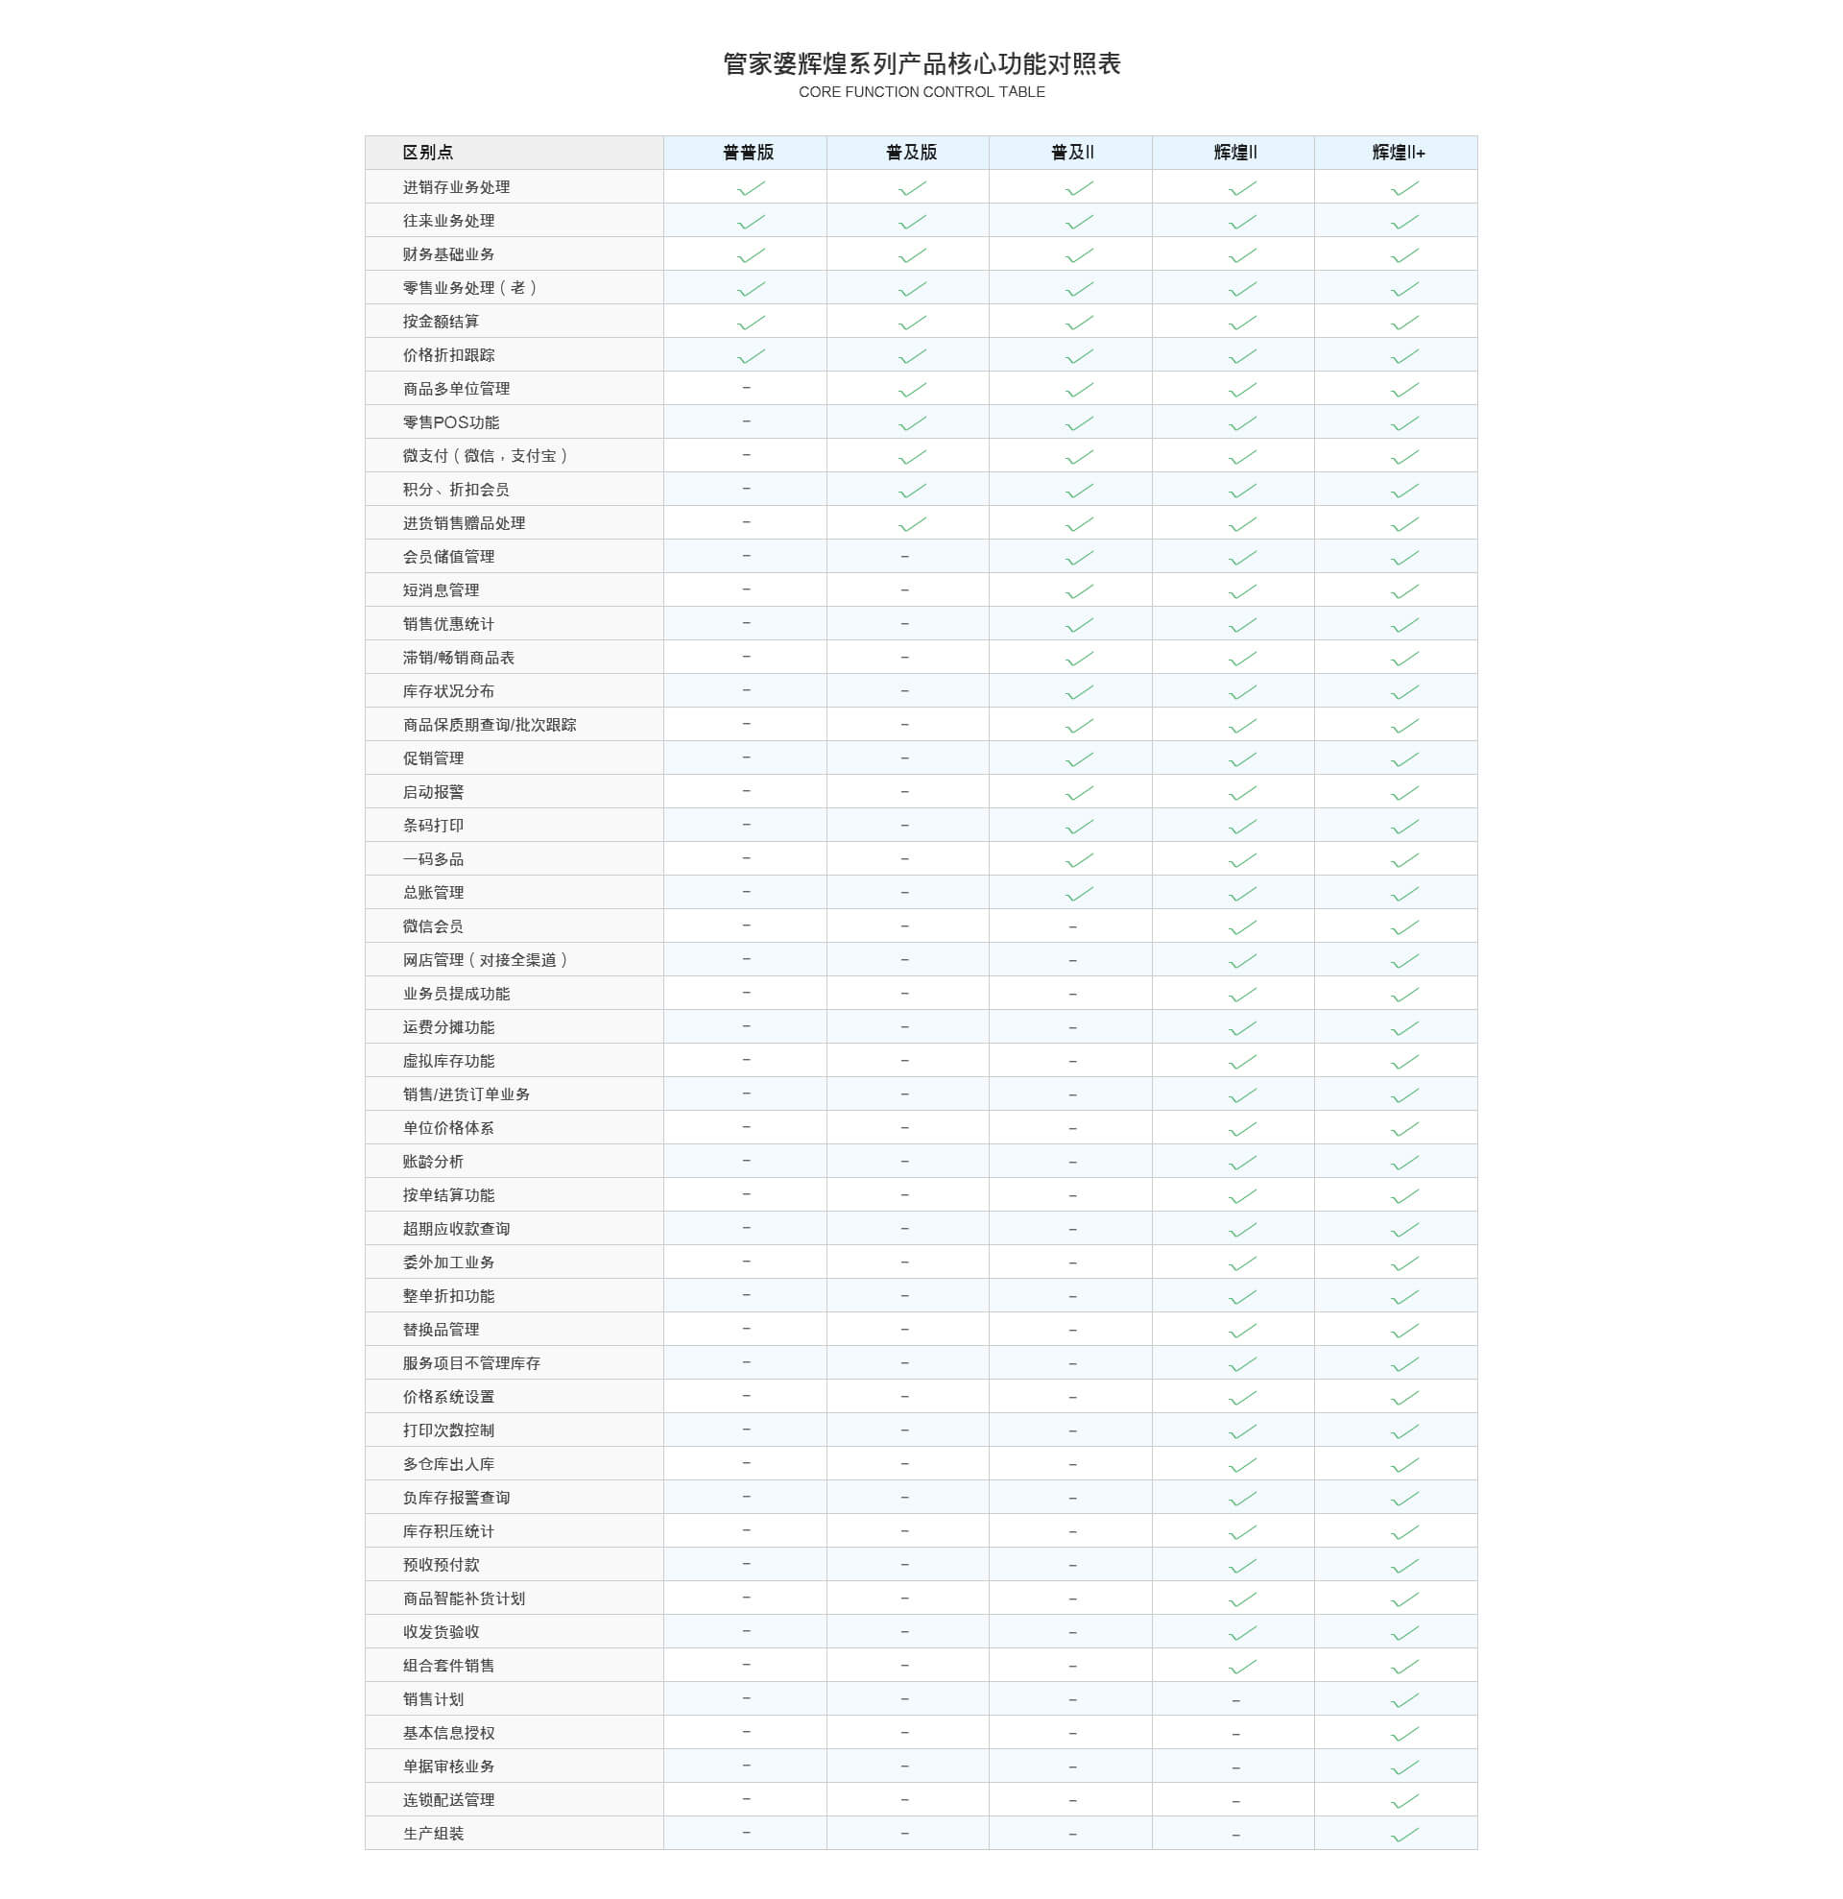Click the 辉煌II dash for 基本信息授权
Screen dimensions: 1843x1899
[1235, 1733]
